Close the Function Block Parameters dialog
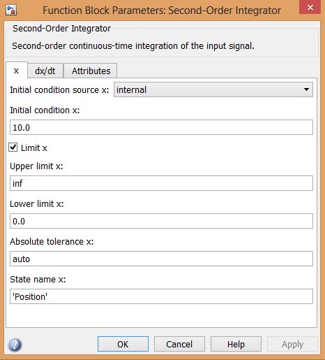Screen dimensions: 325x360 pos(310,8)
